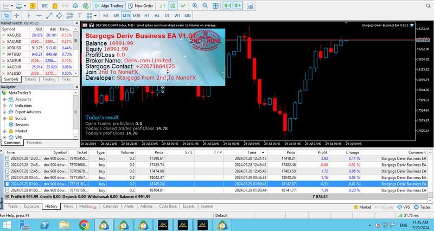Expand the Expert Advisors tree node

4,112
